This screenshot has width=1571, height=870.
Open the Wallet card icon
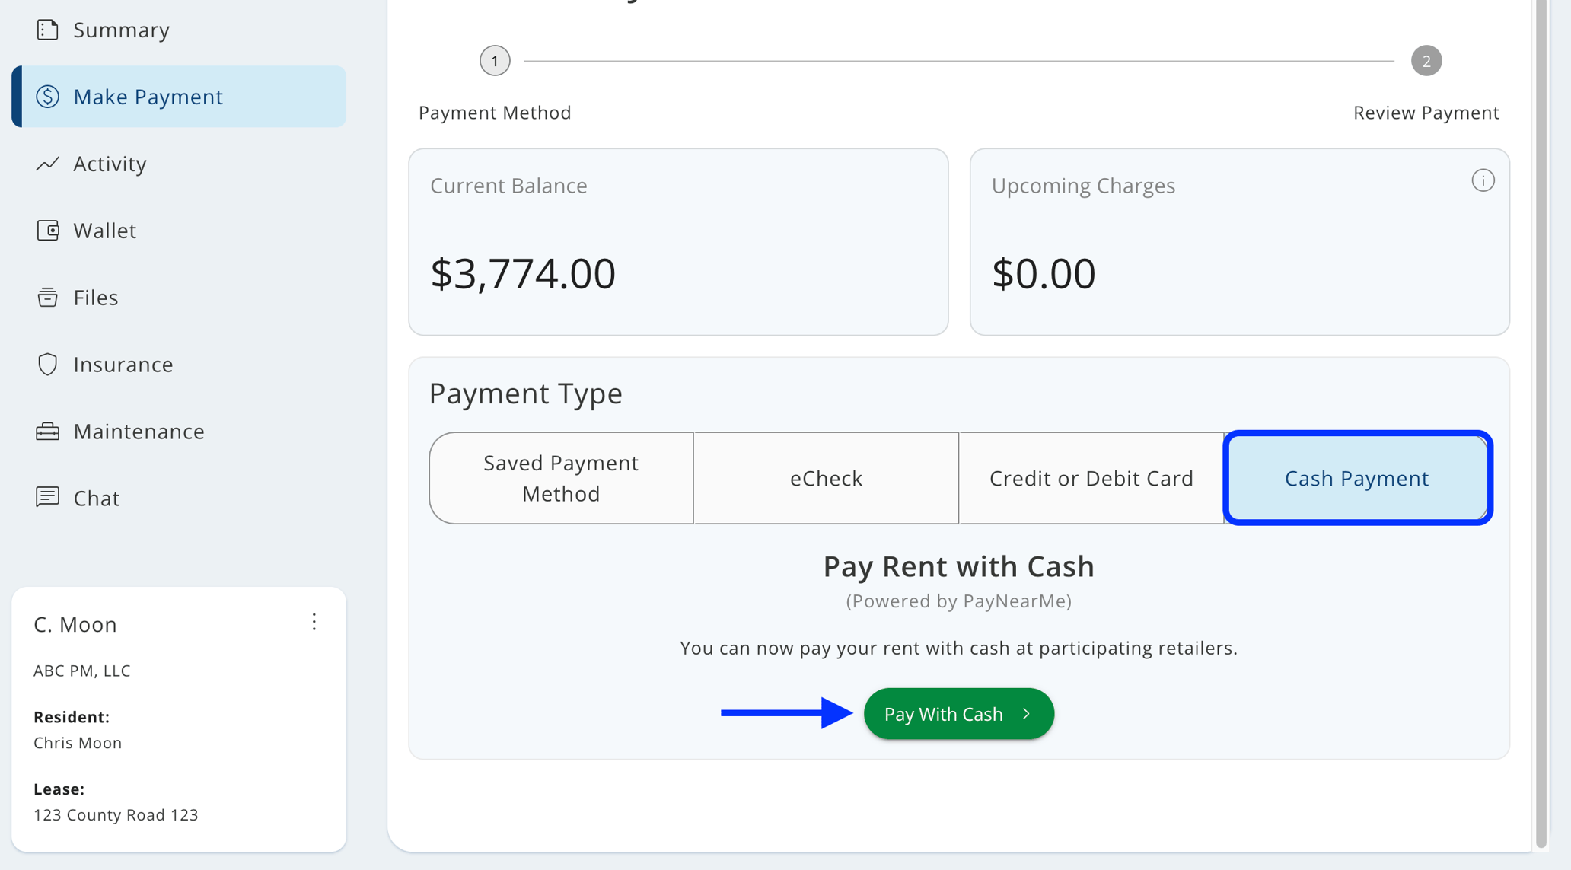click(48, 230)
